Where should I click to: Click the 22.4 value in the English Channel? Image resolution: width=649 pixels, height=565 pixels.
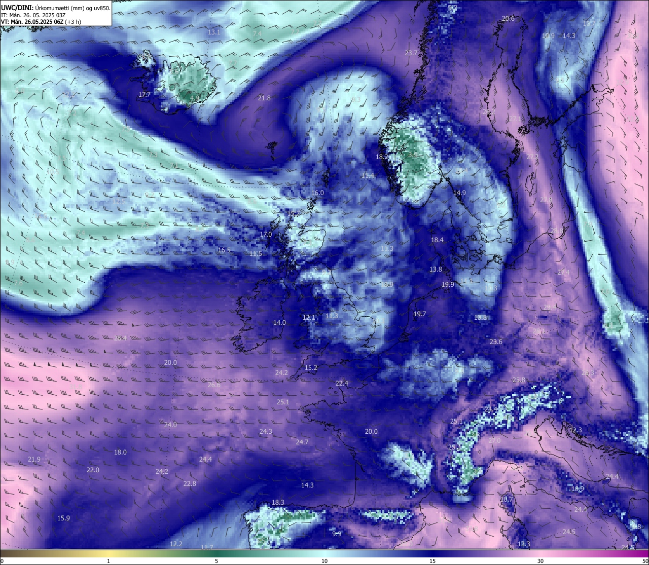(x=342, y=384)
